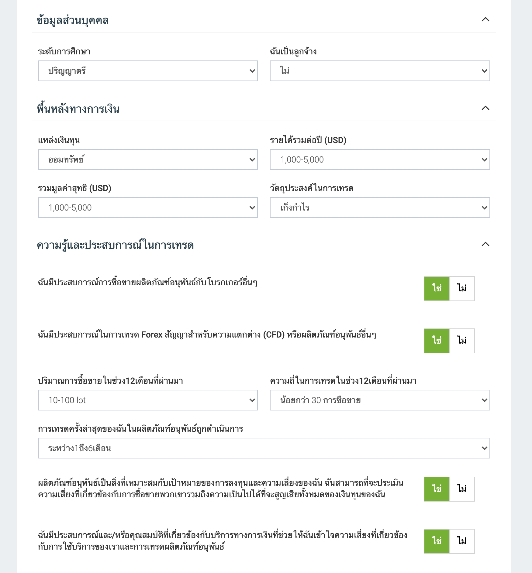Open the แหล่งเงินทุน dropdown
Image resolution: width=532 pixels, height=573 pixels.
(x=148, y=160)
